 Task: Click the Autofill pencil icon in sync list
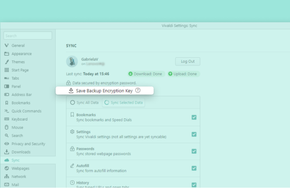click(72, 166)
